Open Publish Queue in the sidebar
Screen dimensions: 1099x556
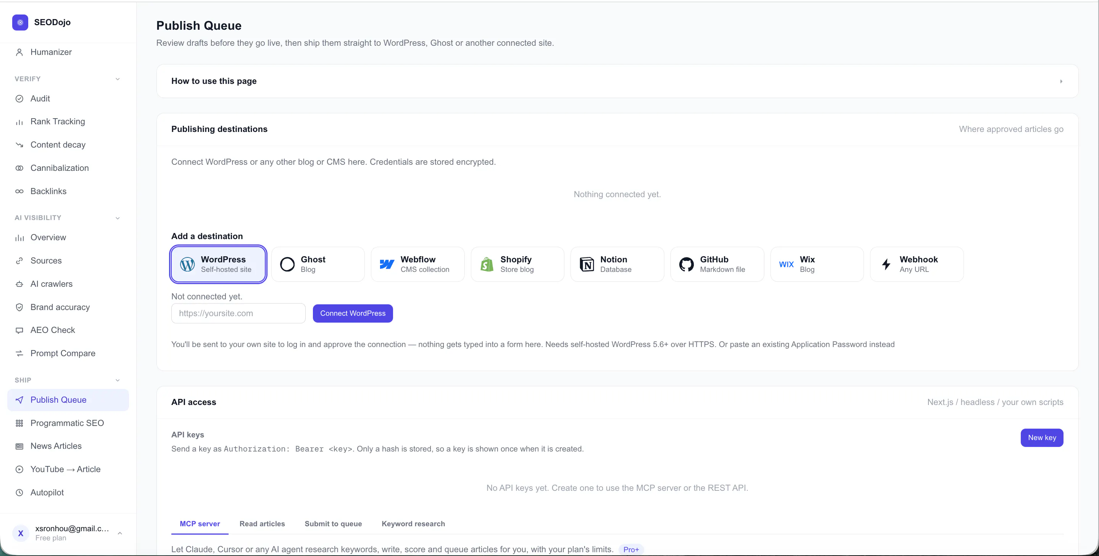68,400
